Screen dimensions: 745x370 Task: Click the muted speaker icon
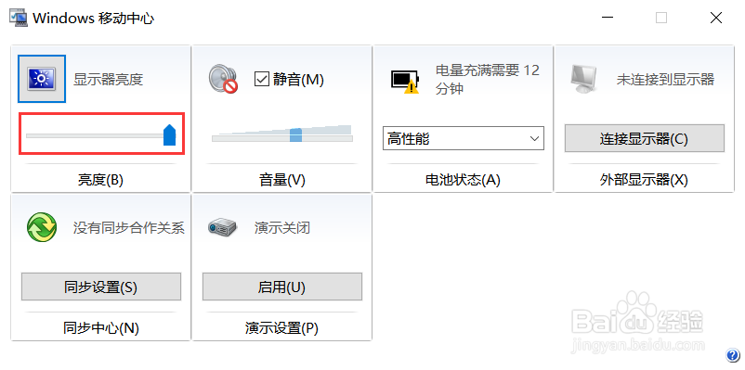tap(223, 79)
